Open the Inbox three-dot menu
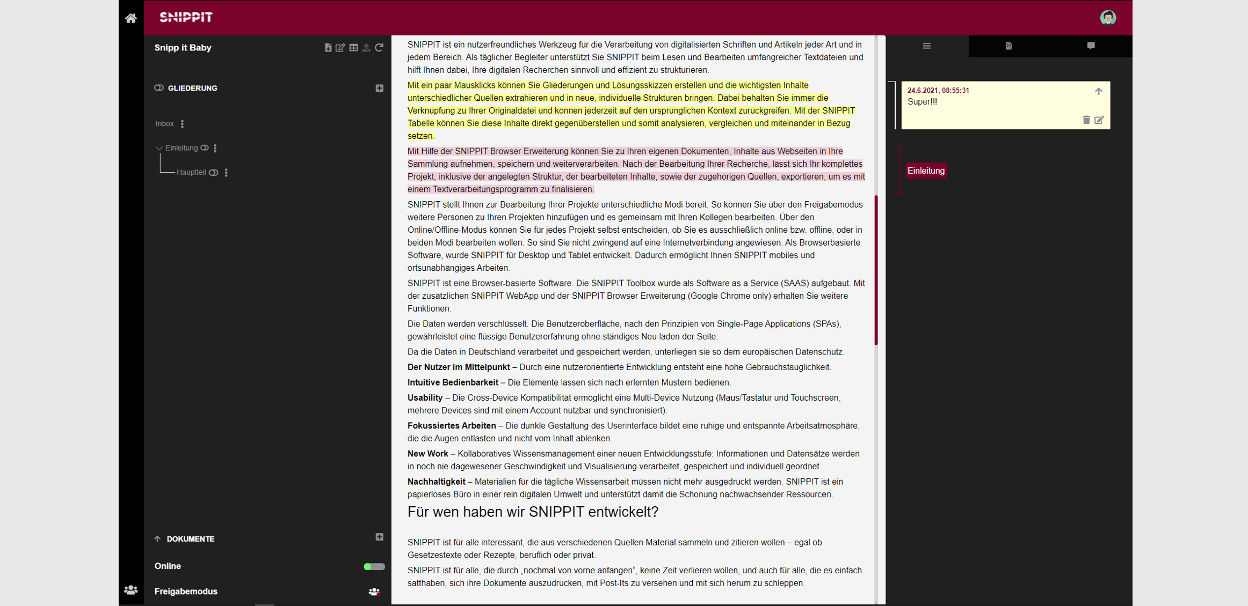Image resolution: width=1248 pixels, height=606 pixels. 183,124
